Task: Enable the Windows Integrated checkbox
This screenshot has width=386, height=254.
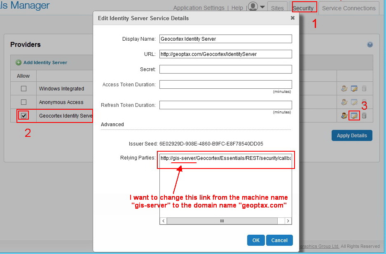Action: [23, 88]
